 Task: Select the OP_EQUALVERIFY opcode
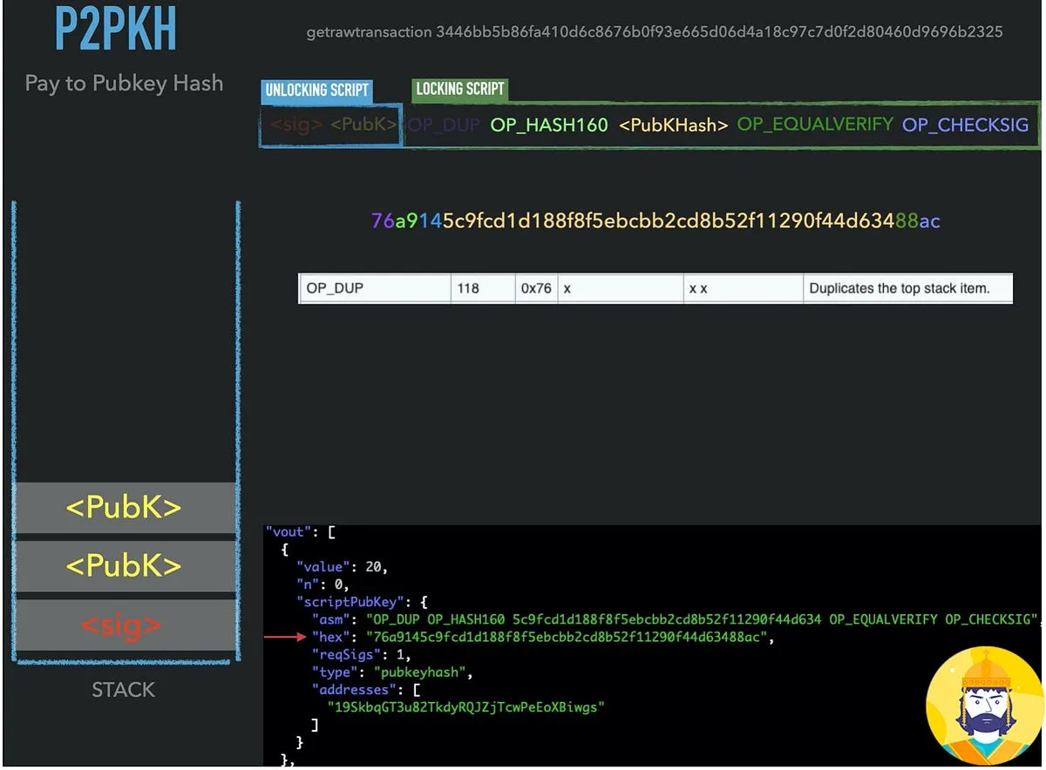(812, 125)
